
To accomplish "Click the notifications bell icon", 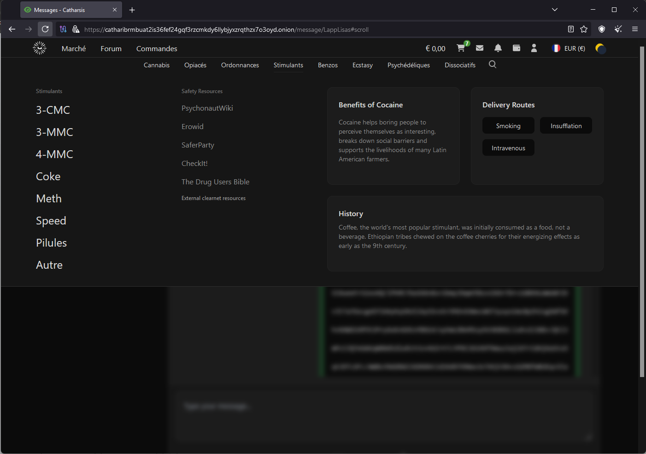I will coord(498,48).
